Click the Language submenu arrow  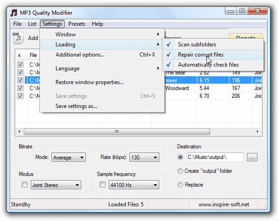(x=158, y=68)
